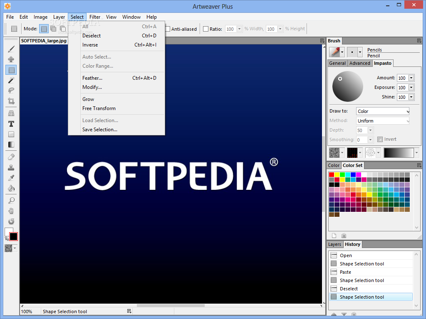Select the Perspective Grid tool

[x=11, y=113]
